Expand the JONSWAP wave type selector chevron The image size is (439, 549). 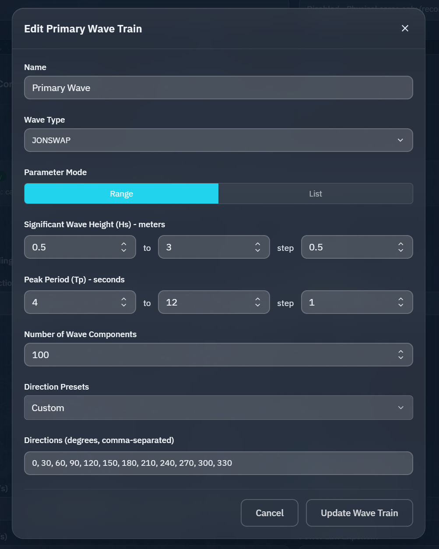pyautogui.click(x=400, y=140)
